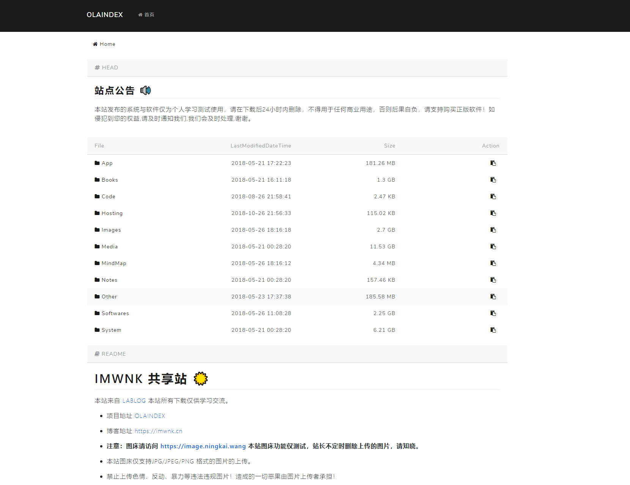Follow the LABLOG link
The image size is (630, 485).
click(134, 401)
